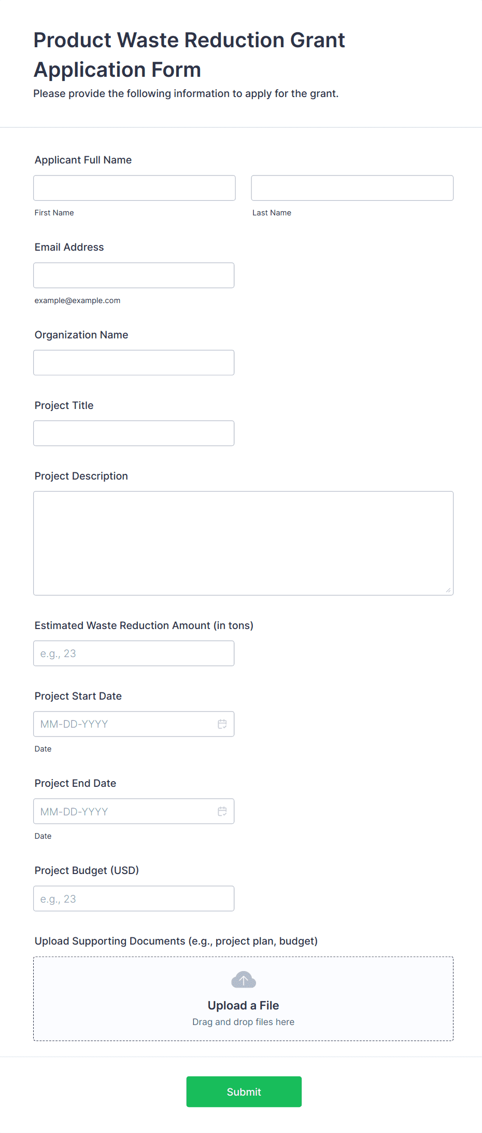Viewport: 482px width, 1133px height.
Task: Open the Project Start Date calendar icon
Action: (x=222, y=724)
